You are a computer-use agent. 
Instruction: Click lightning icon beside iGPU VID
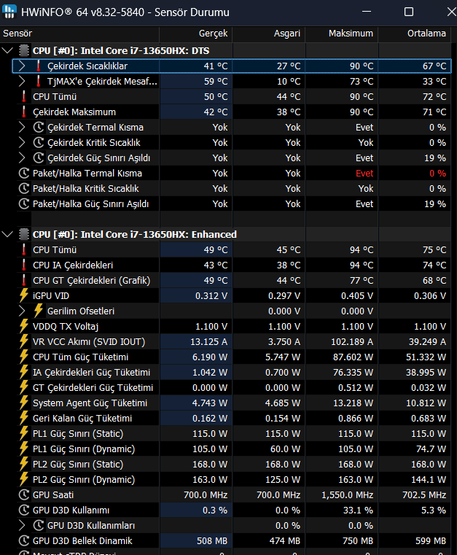click(x=24, y=295)
